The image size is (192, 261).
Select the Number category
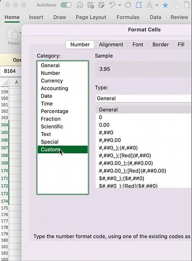[63, 73]
